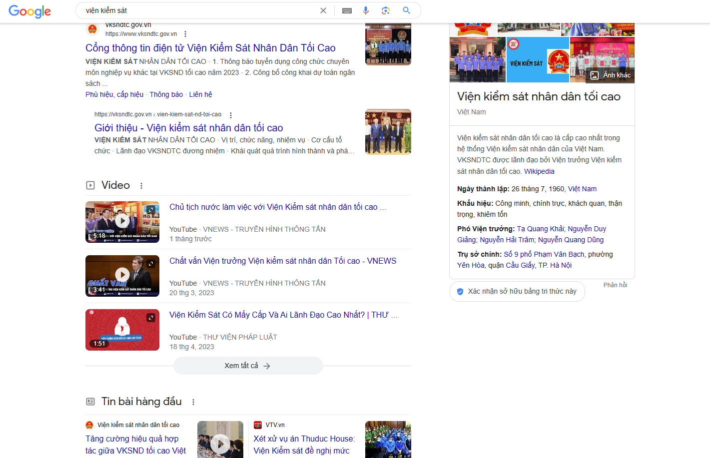Viewport: 710px width, 458px height.
Task: Clear the search query with the X icon
Action: click(323, 10)
